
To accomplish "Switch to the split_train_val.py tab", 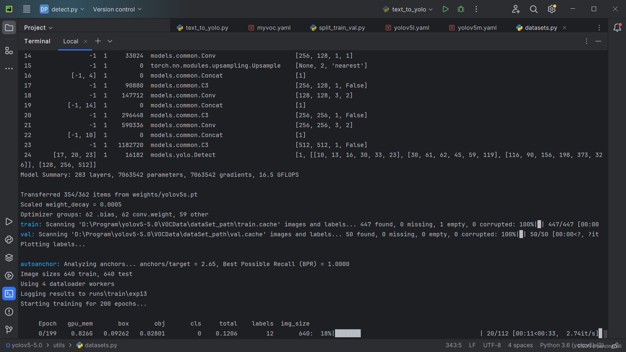I will pos(342,28).
